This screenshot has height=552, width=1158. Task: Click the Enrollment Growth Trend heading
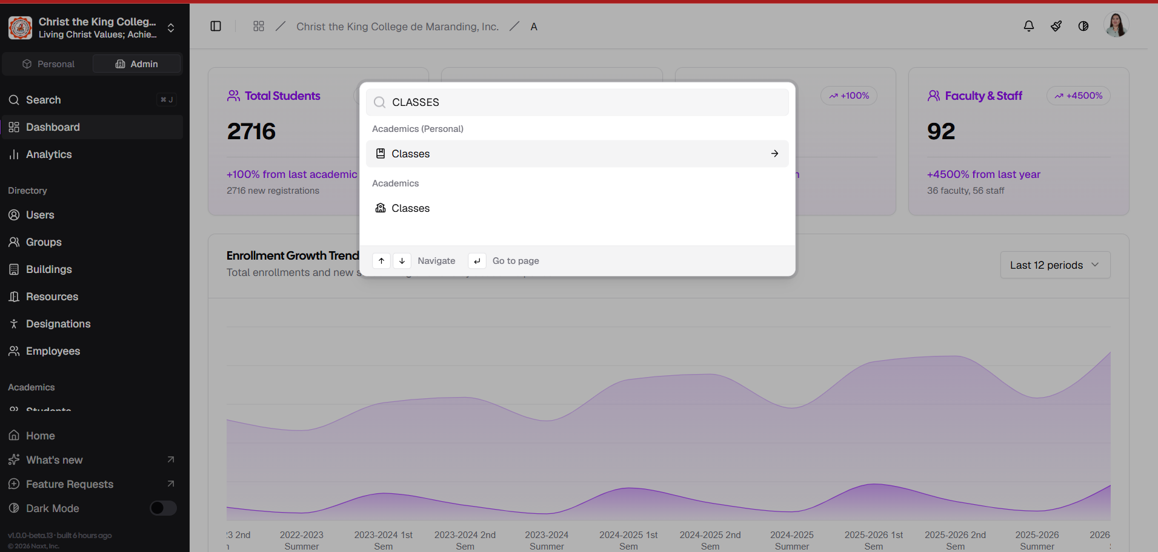293,255
